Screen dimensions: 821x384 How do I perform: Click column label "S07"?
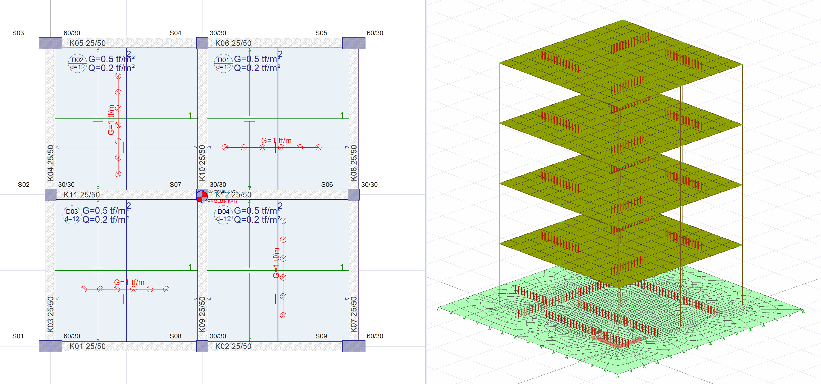point(175,185)
